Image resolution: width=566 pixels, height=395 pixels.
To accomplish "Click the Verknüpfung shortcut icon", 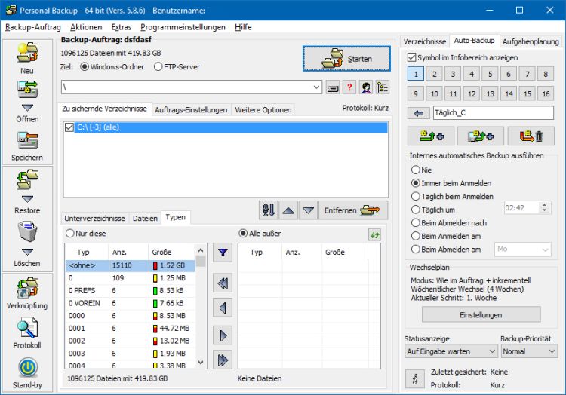I will pyautogui.click(x=27, y=288).
